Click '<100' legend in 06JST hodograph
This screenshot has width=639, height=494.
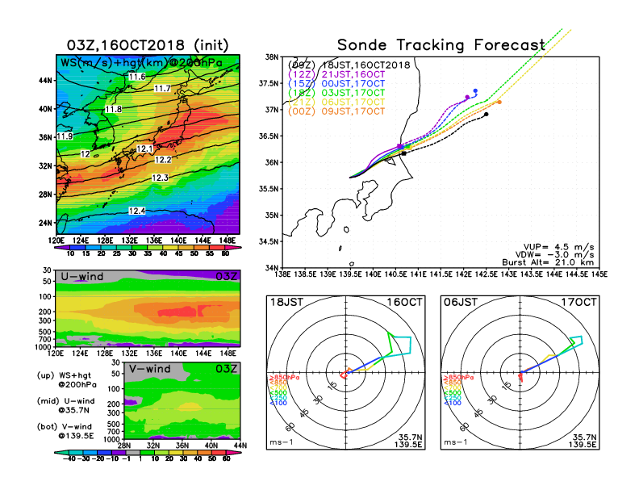(x=453, y=403)
